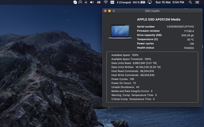Screen dimensions: 204x127
Task: Click the Data Units Read line
Action: [134, 63]
